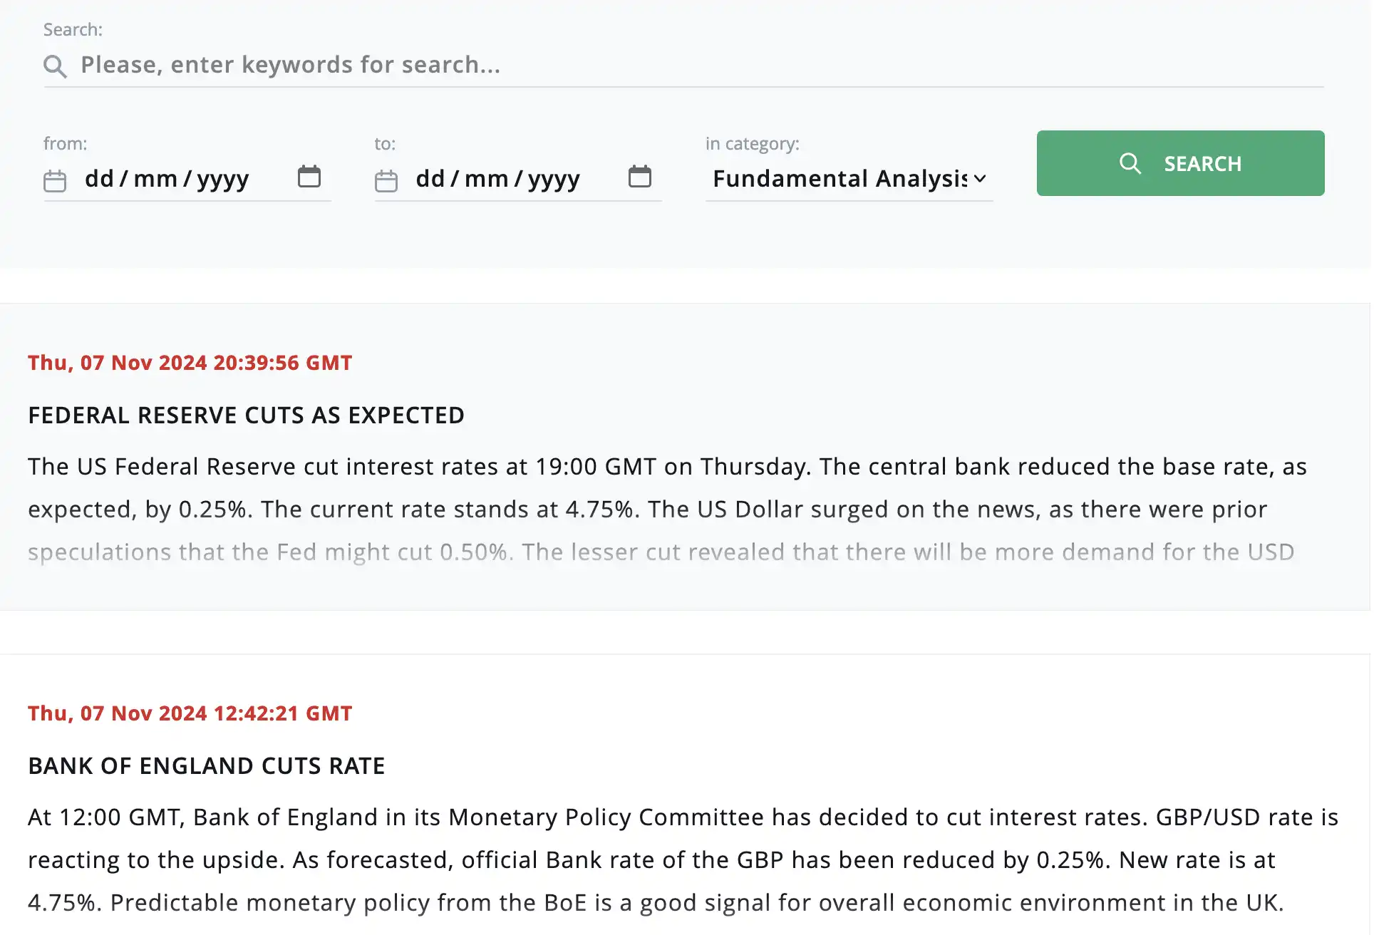Open the 'Federal Reserve Cuts As Expected' headline
Viewport: 1374px width, 935px height.
coord(246,415)
